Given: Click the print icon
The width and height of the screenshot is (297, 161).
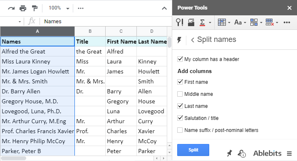Looking at the screenshot, I should pos(23,8).
